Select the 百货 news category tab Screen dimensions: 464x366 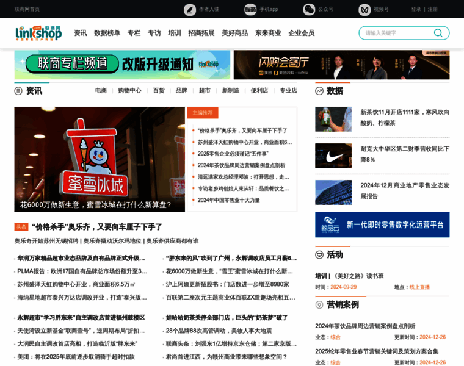[x=159, y=90]
